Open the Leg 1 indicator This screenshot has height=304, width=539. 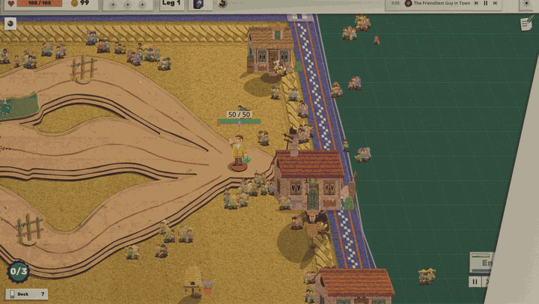click(171, 4)
